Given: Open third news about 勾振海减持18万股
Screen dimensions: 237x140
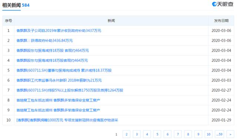Looking at the screenshot, I should [x=53, y=50].
